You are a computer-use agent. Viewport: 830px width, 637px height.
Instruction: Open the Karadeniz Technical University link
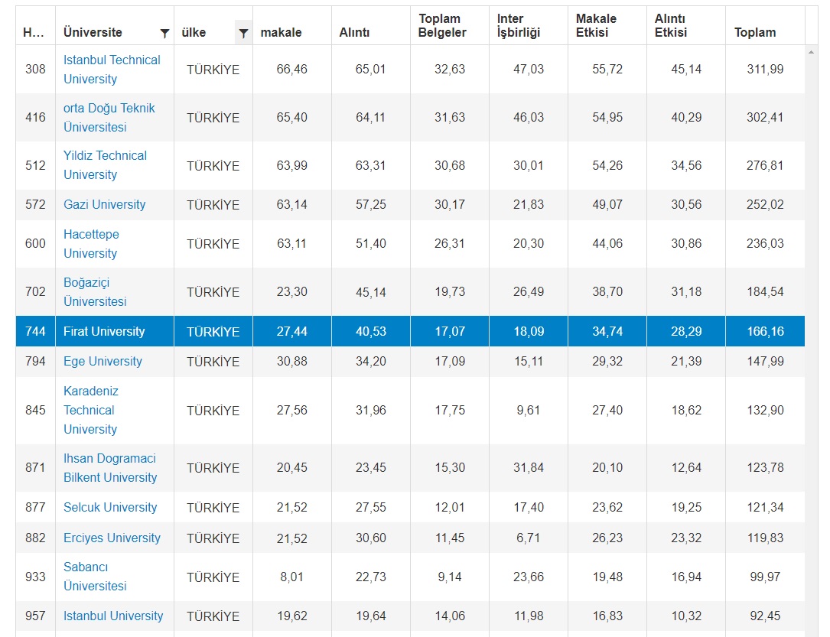tap(90, 410)
